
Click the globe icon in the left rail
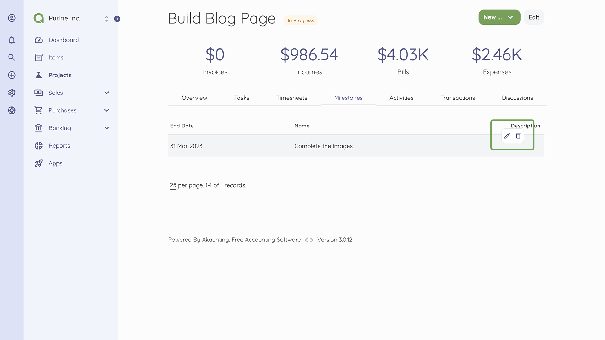12,110
